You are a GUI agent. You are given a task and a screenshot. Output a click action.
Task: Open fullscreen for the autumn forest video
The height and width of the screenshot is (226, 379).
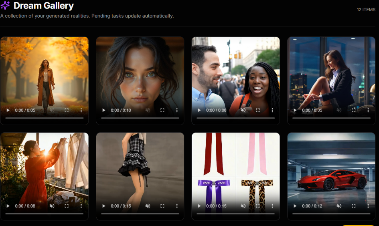(67, 110)
